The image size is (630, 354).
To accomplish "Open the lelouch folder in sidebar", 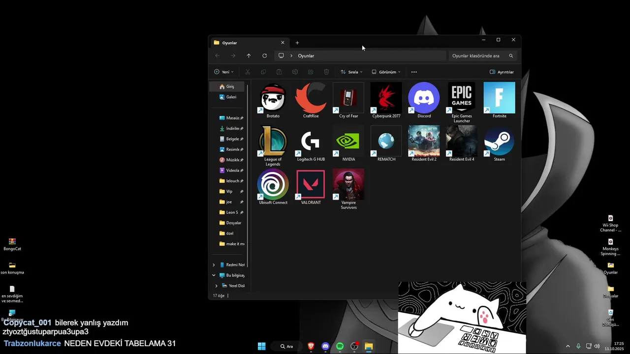I will (x=231, y=181).
